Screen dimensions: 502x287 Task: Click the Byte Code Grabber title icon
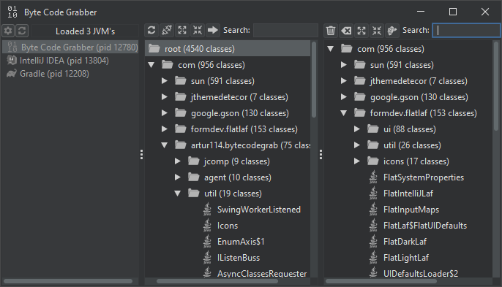(x=12, y=12)
